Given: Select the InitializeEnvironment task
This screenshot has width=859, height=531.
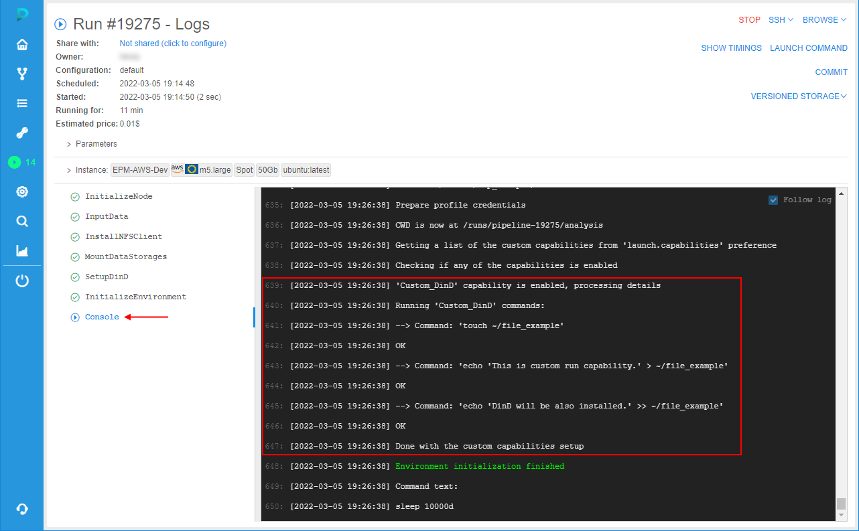Looking at the screenshot, I should 135,297.
